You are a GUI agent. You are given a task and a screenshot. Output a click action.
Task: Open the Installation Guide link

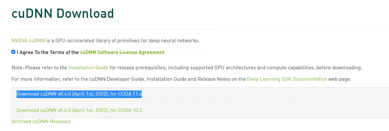coord(88,68)
